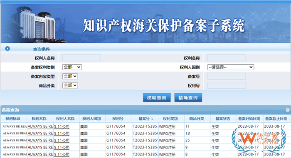Open the 权利人国别 dropdown
Image resolution: width=291 pixels, height=158 pixels.
(x=230, y=67)
